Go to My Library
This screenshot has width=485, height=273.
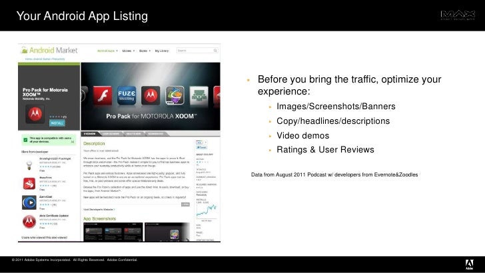click(x=161, y=51)
